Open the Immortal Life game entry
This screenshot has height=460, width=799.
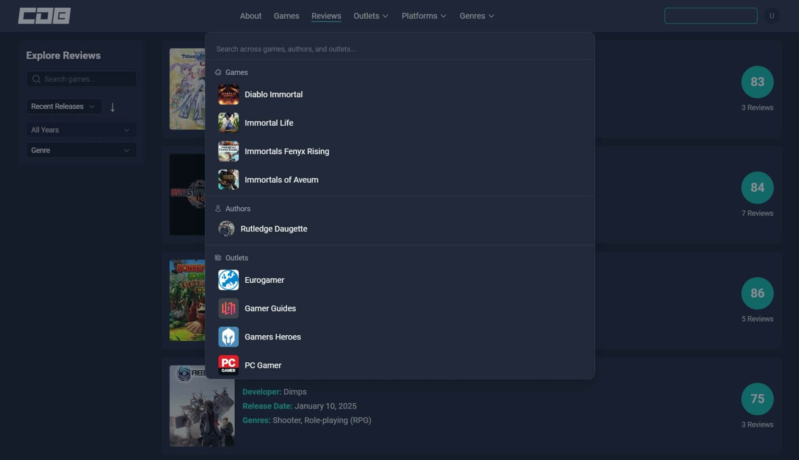pos(269,123)
